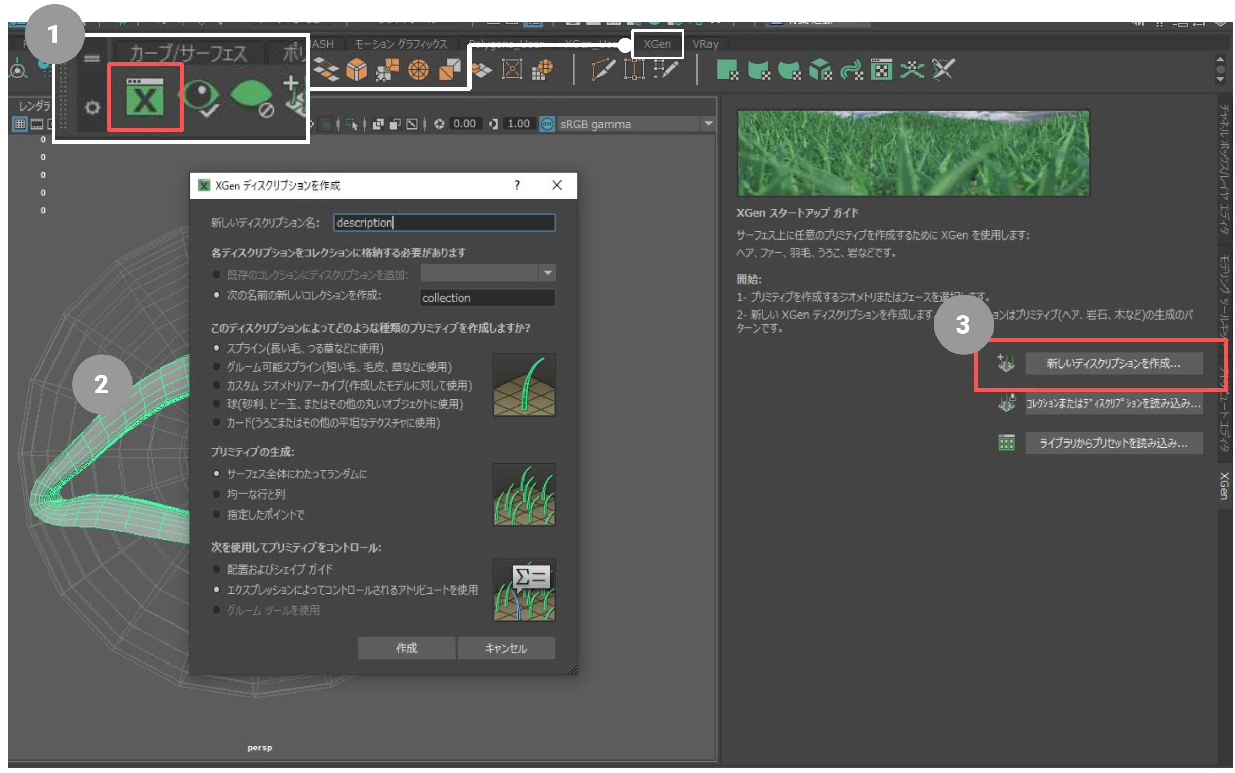Click the exposure aperture icon
Image resolution: width=1235 pixels, height=773 pixels.
coord(439,124)
